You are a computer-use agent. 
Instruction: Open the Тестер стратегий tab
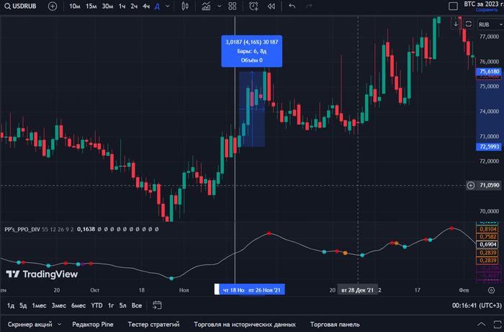coord(153,324)
